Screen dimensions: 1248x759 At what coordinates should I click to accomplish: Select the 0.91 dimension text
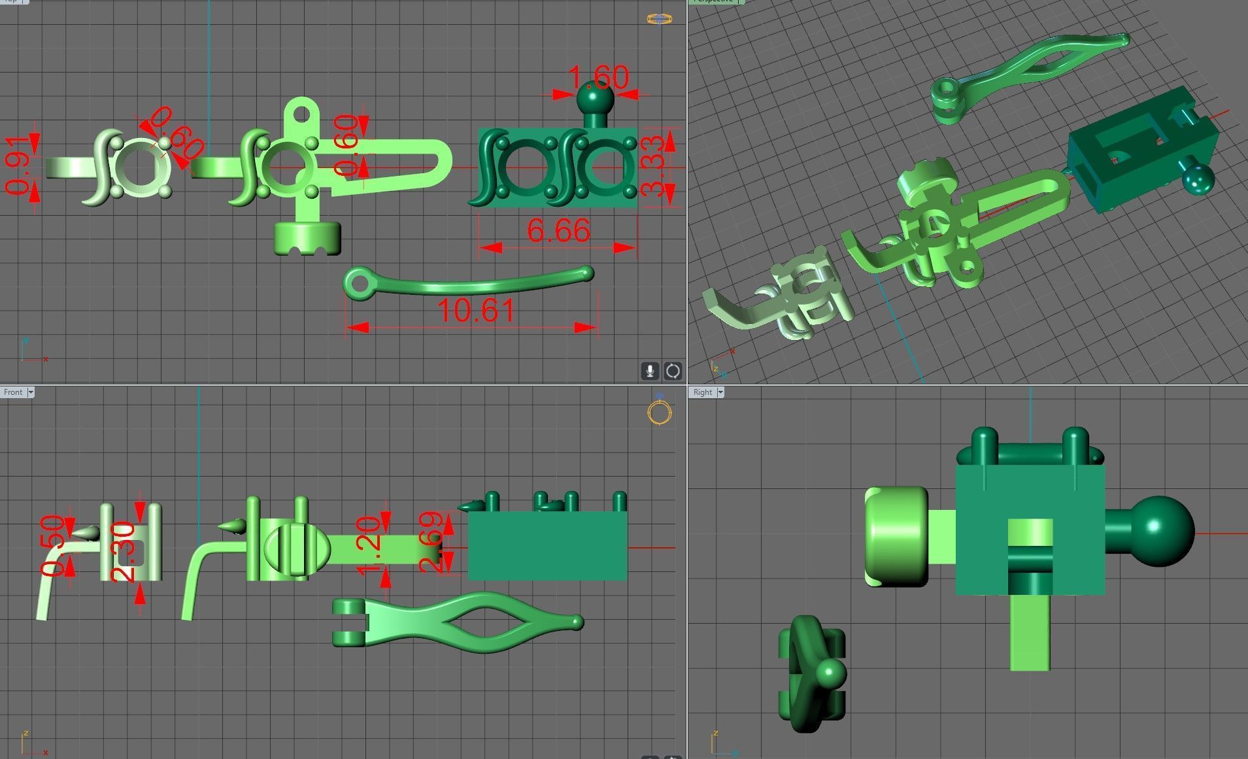click(16, 166)
